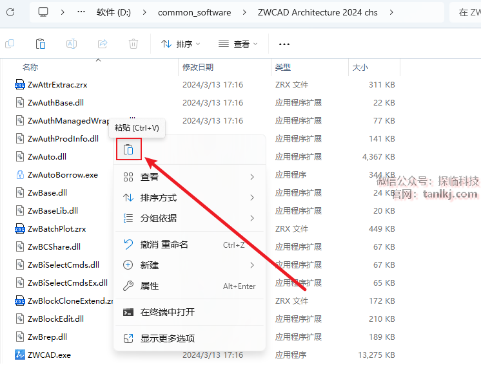481x370 pixels.
Task: Select 撤消 重命名 in context menu
Action: pyautogui.click(x=190, y=245)
